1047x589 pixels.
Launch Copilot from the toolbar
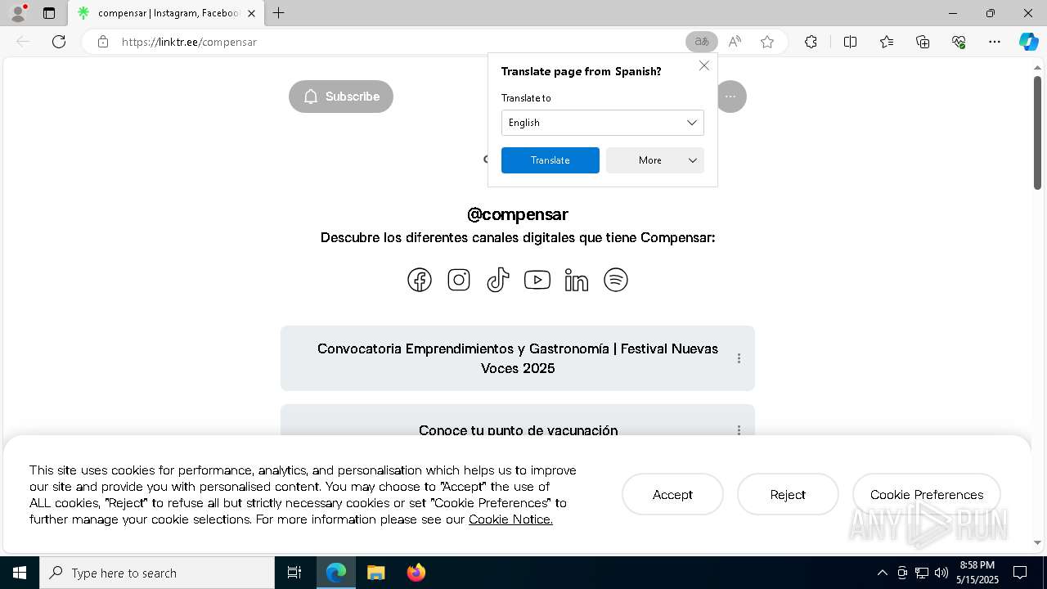click(x=1028, y=42)
